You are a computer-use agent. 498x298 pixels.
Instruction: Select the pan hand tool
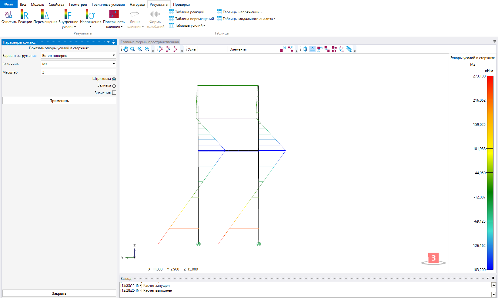tap(125, 49)
